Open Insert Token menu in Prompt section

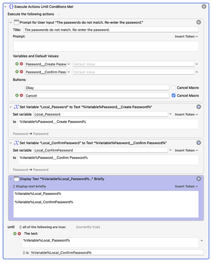186,37
